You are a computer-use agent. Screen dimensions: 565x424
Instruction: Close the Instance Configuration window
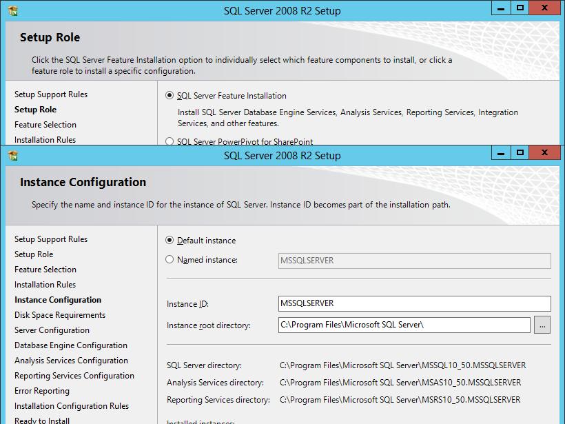[x=545, y=153]
